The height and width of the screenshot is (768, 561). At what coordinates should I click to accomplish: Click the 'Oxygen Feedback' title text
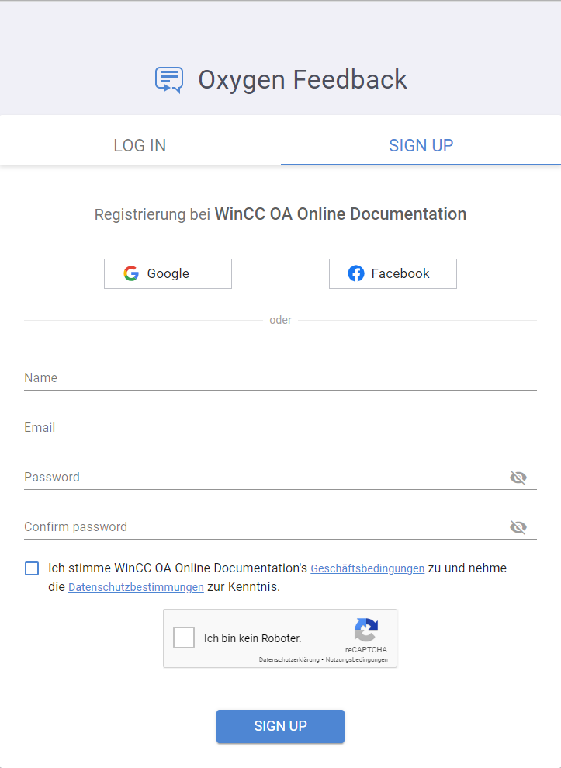tap(303, 80)
